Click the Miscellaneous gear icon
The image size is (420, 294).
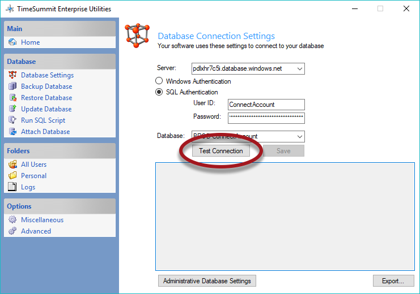[x=12, y=220]
